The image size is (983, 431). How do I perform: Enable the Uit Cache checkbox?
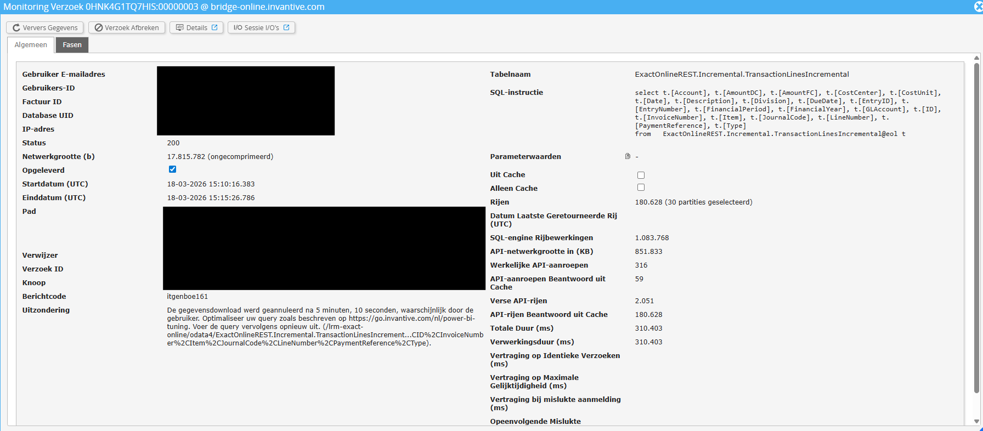(x=641, y=175)
